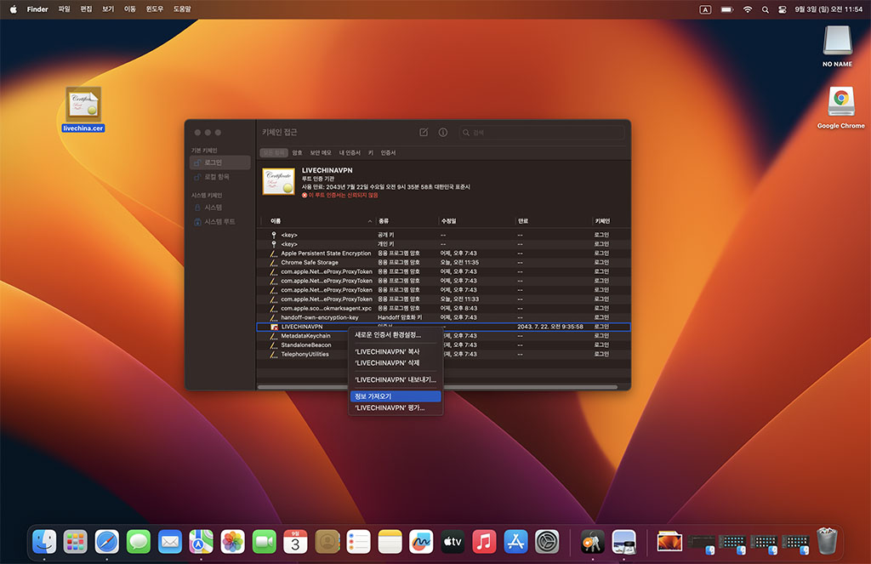Open Mail from the Dock
Viewport: 871px width, 564px height.
point(170,541)
